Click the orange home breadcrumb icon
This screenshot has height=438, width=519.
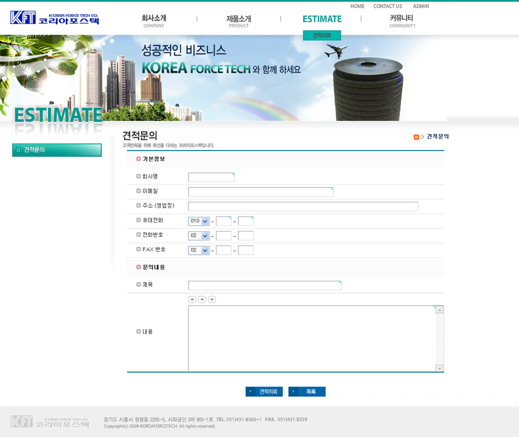(x=416, y=137)
